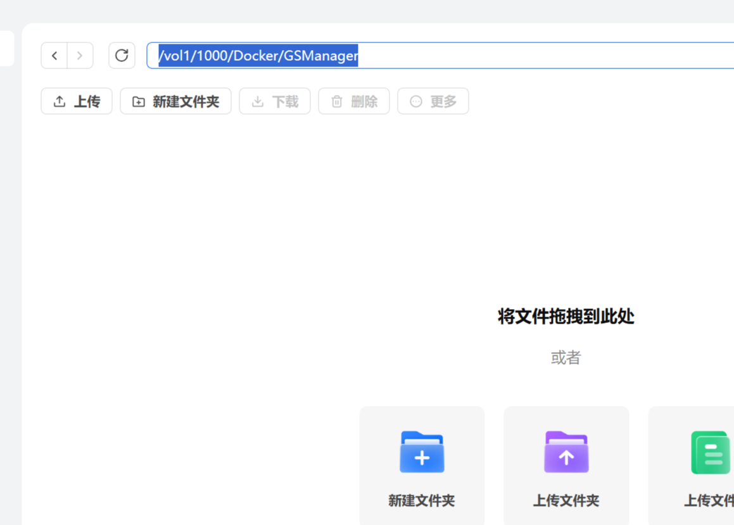The image size is (734, 525).
Task: Click the purple upload-folder icon
Action: 566,452
